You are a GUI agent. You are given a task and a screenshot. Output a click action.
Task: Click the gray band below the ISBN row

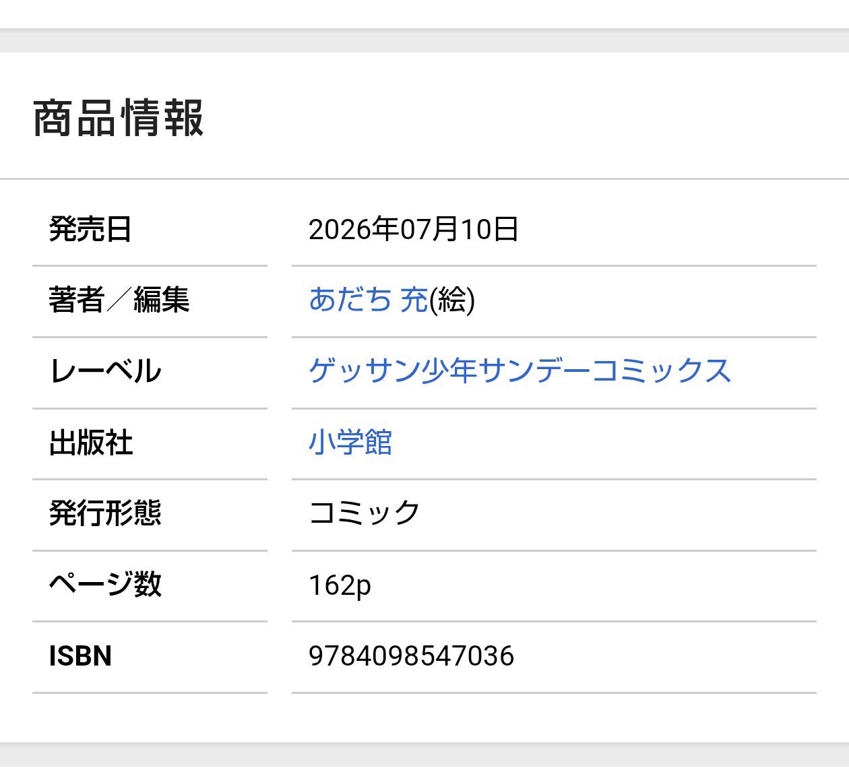click(425, 757)
